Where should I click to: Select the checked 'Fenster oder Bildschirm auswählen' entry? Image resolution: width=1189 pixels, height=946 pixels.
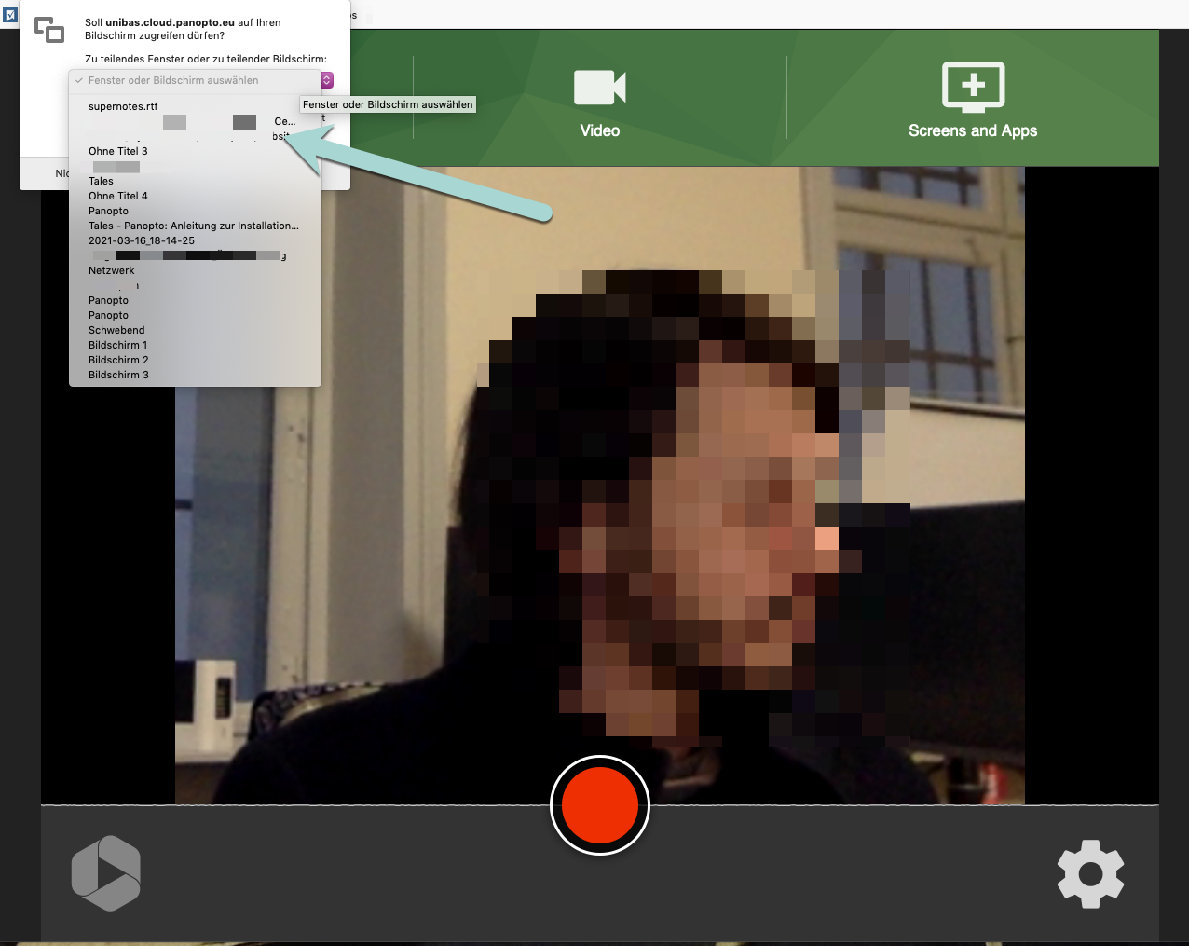[x=173, y=81]
